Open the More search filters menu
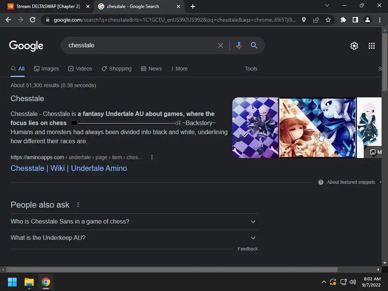 (179, 69)
